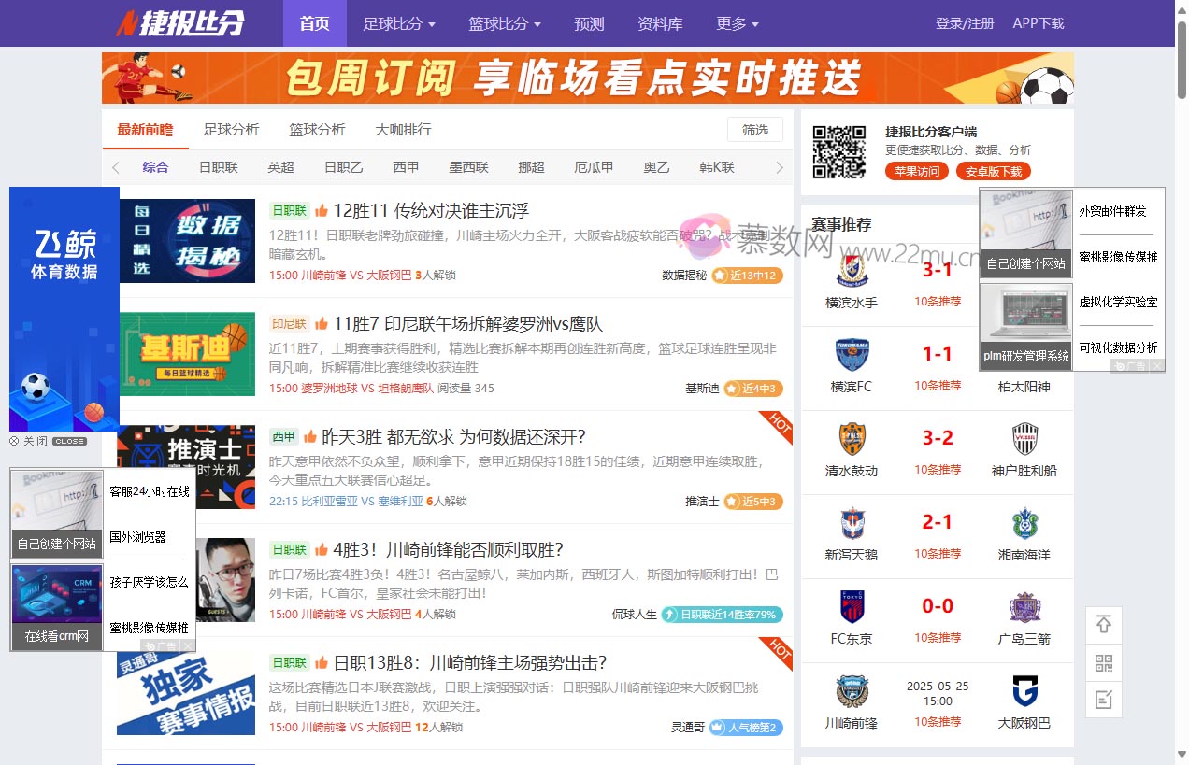Click the right chevron in the league strip
This screenshot has width=1189, height=765.
click(780, 167)
